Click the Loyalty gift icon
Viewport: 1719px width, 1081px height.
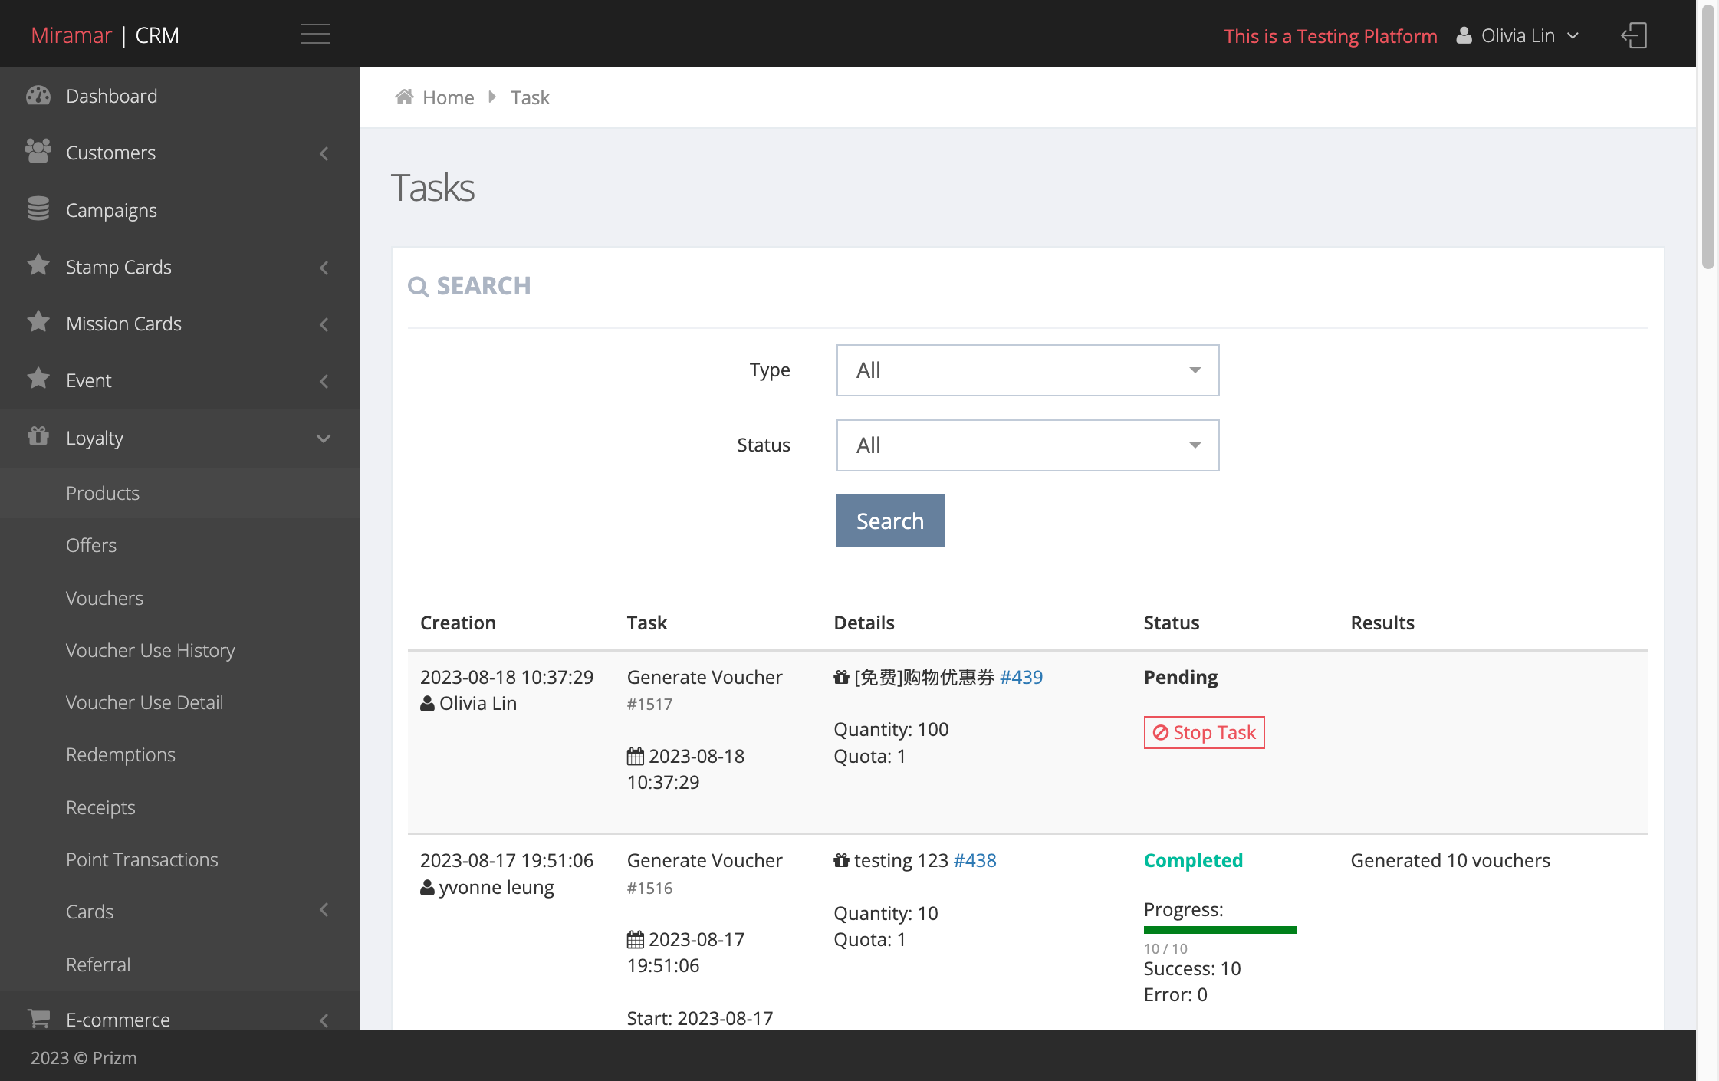click(x=38, y=436)
